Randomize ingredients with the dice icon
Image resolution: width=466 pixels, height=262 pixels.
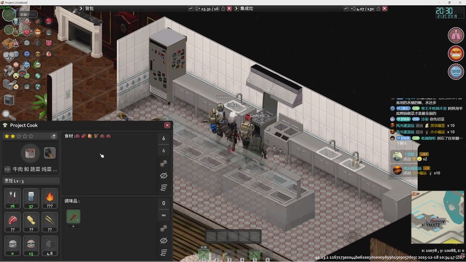164,163
